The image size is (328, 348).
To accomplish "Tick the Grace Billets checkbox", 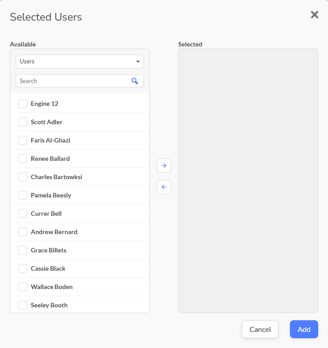I will pyautogui.click(x=23, y=250).
